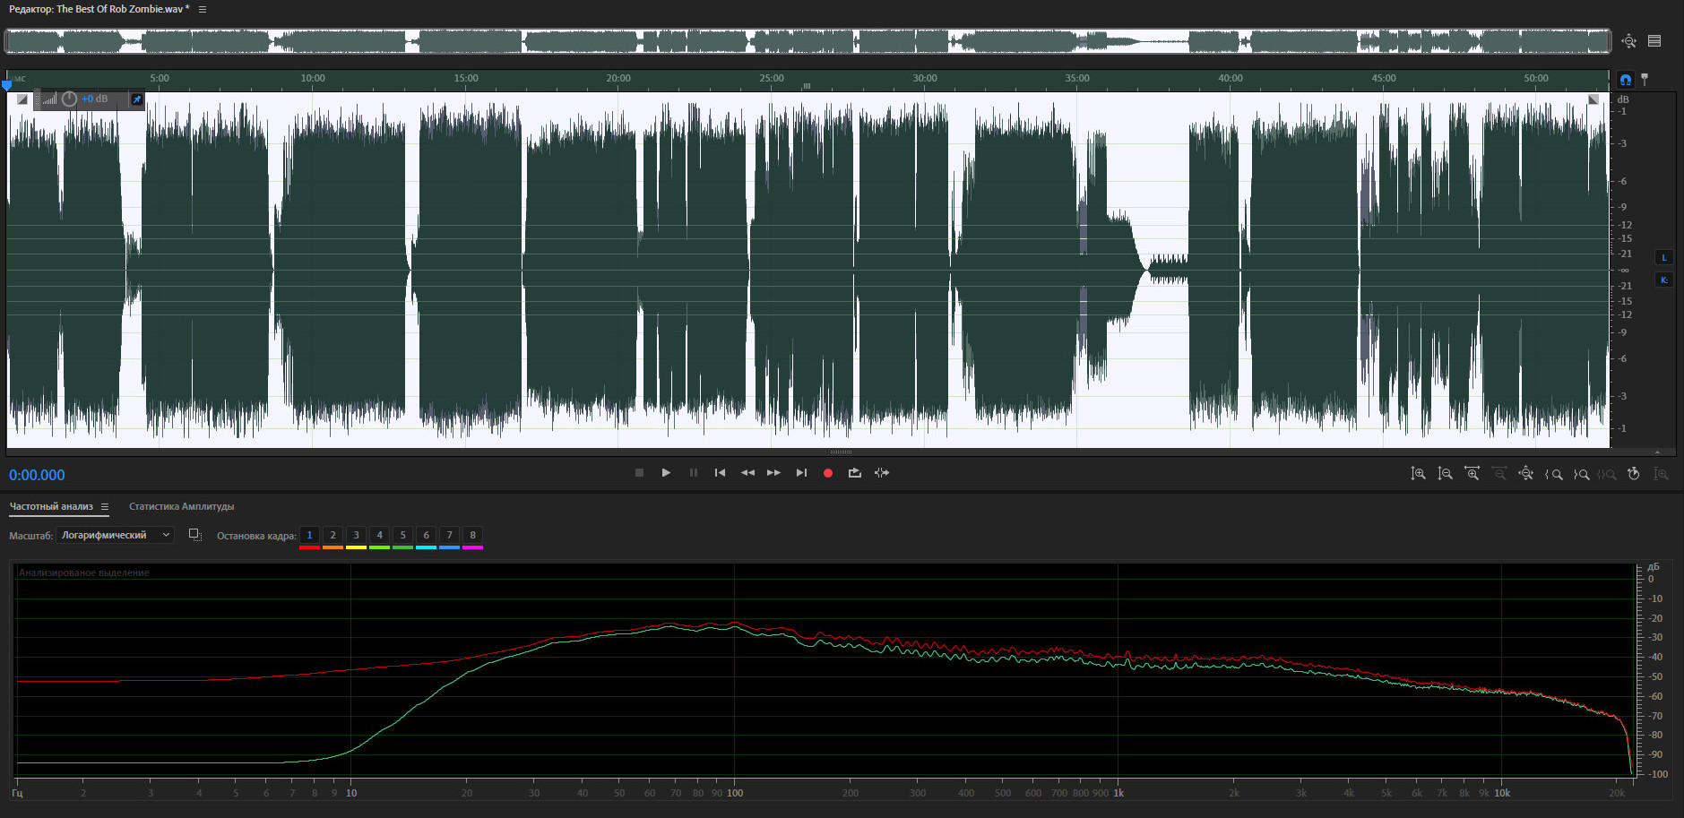
Task: Switch to Статистика Амплитуды tab
Action: click(181, 507)
